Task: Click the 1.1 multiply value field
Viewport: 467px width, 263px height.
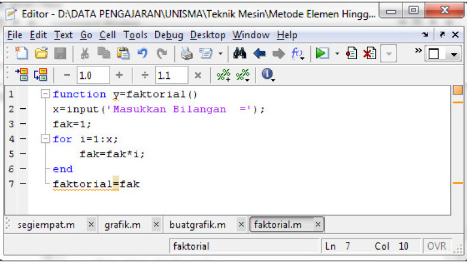Action: [172, 75]
